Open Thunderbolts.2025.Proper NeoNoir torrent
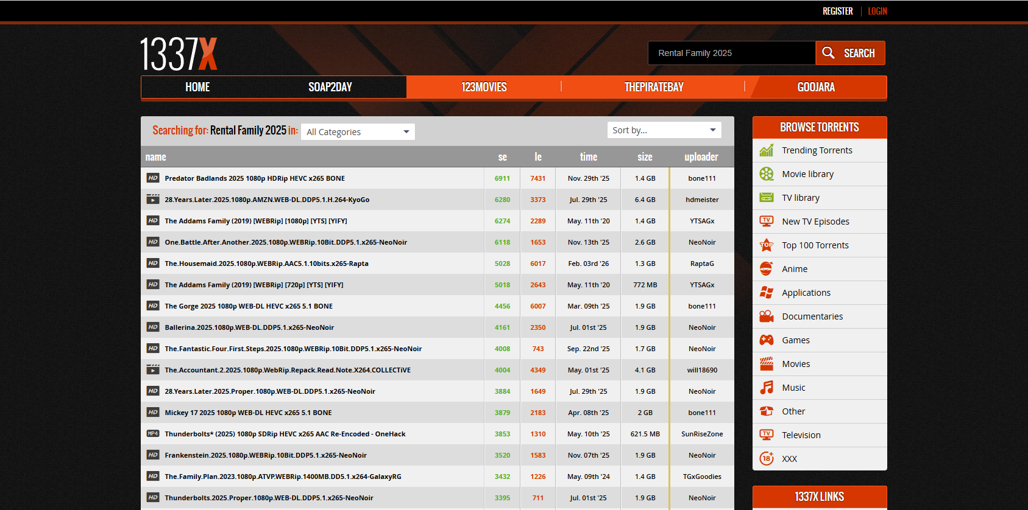 point(269,498)
